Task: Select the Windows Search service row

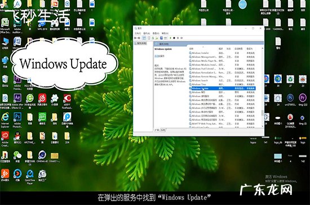Action: 222,80
